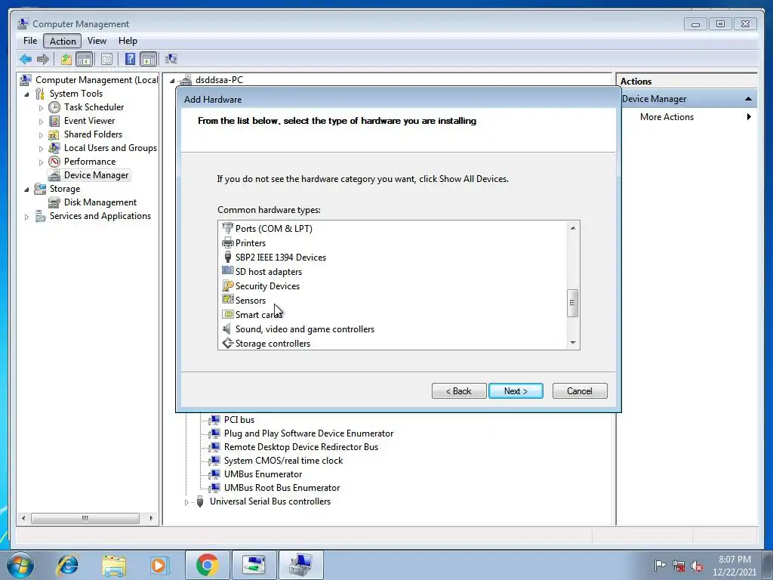This screenshot has width=773, height=580.
Task: Toggle the Show/Hide Console Tree icon
Action: 85,60
